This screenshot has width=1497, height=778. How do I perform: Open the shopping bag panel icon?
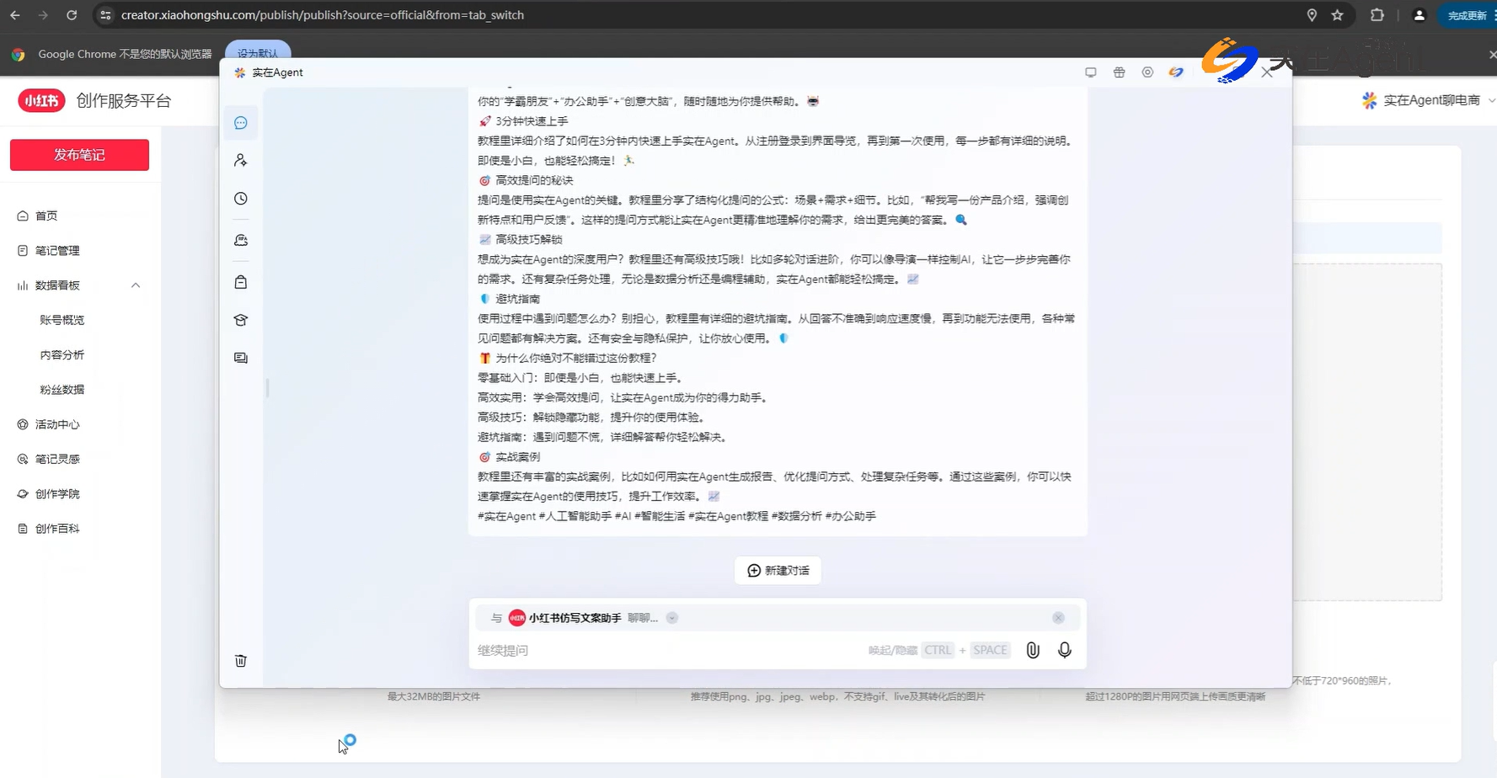click(x=240, y=282)
